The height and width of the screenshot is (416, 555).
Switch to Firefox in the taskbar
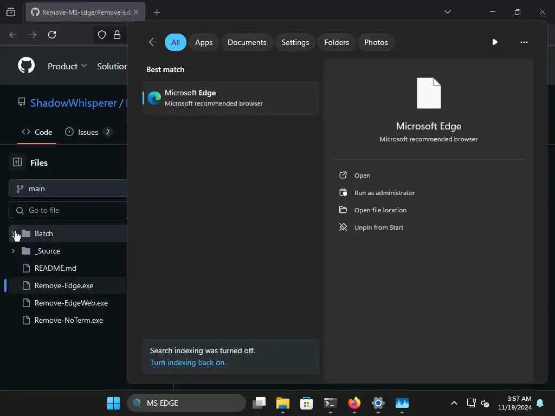(x=354, y=403)
